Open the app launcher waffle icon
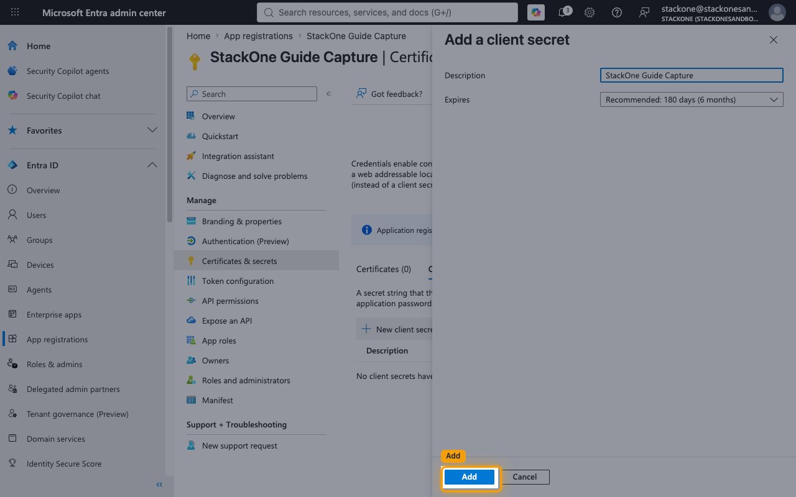 15,12
